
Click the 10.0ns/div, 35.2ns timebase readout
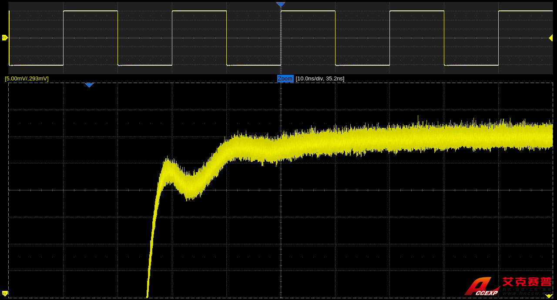pyautogui.click(x=320, y=79)
